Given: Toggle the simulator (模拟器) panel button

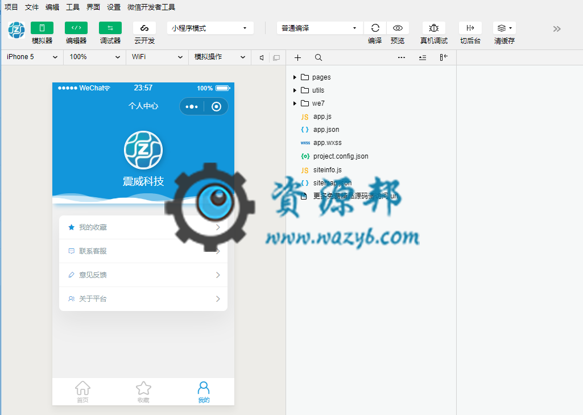Looking at the screenshot, I should (42, 28).
